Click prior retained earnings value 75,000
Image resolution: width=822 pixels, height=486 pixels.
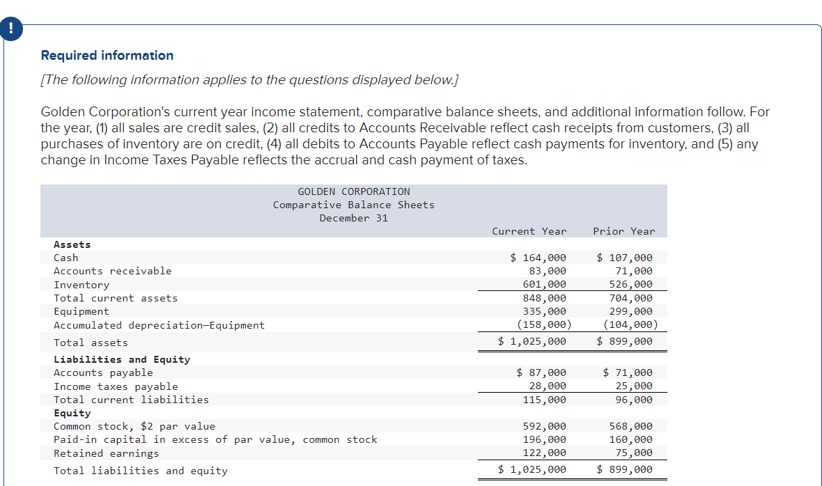coord(634,453)
